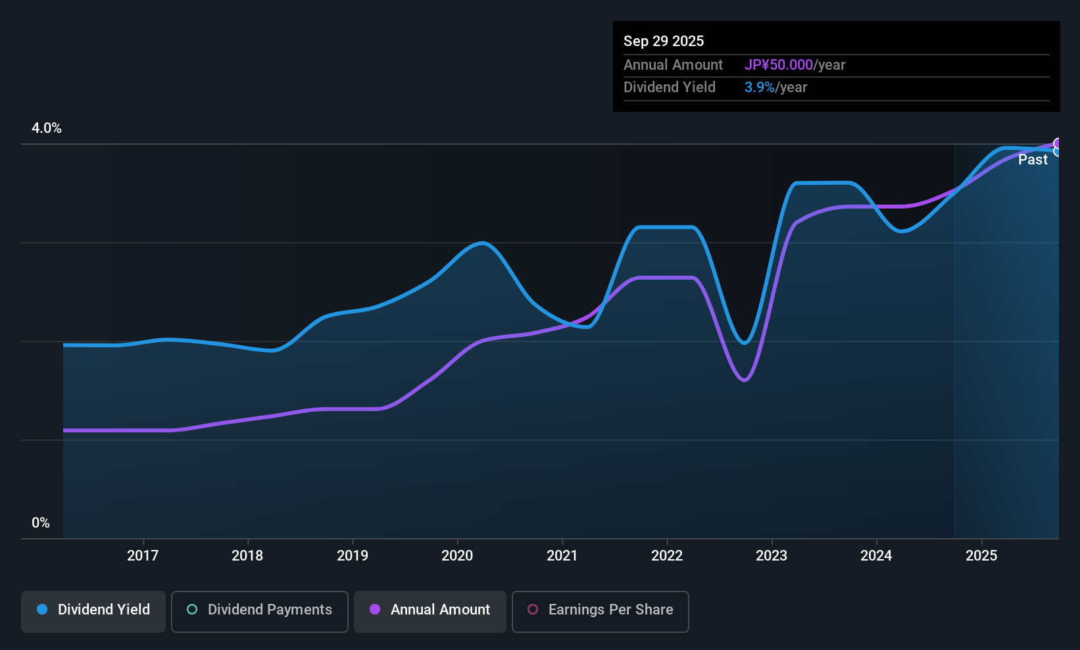This screenshot has height=650, width=1080.
Task: Click the Annual Amount legend button
Action: pos(430,611)
